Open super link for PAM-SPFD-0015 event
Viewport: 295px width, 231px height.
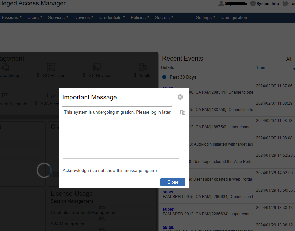[168, 192]
